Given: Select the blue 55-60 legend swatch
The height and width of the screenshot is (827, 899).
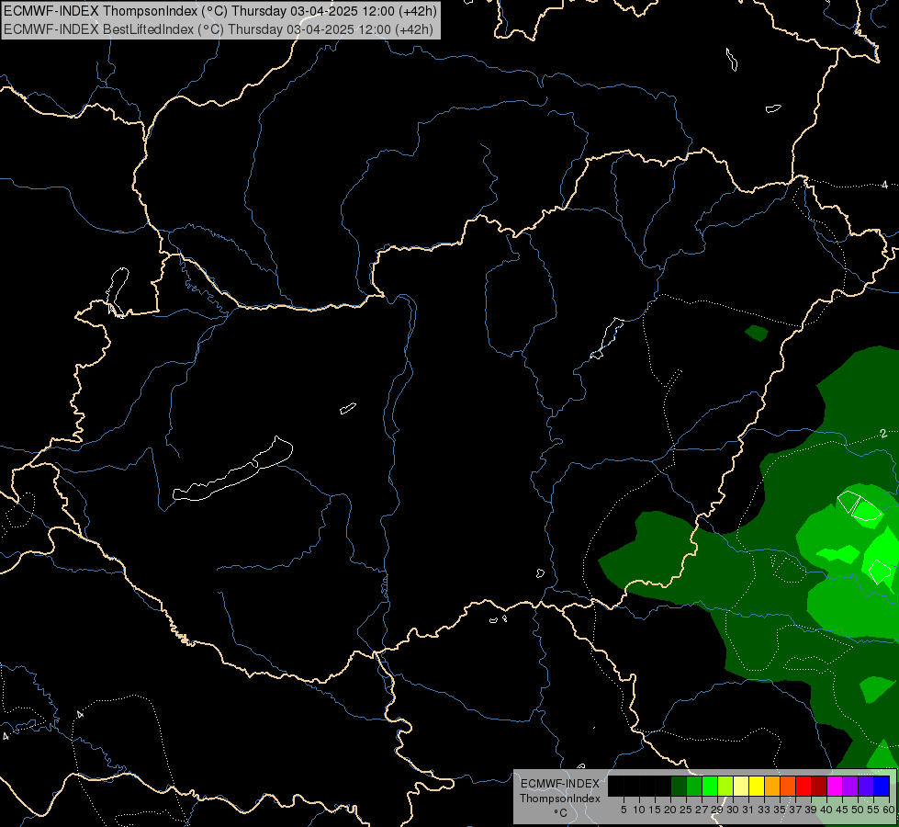Looking at the screenshot, I should pos(882,786).
